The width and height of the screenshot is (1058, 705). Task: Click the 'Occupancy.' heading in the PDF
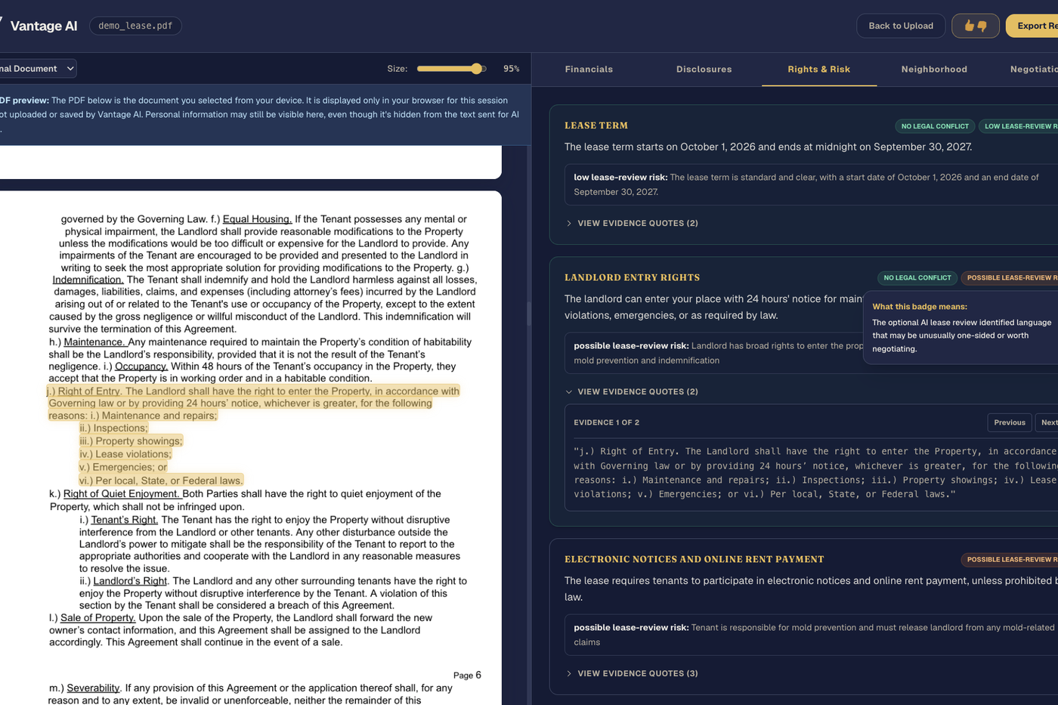click(141, 366)
